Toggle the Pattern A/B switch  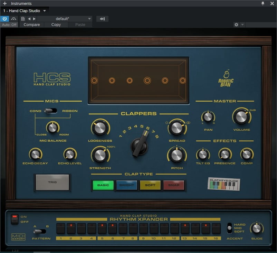(40, 232)
